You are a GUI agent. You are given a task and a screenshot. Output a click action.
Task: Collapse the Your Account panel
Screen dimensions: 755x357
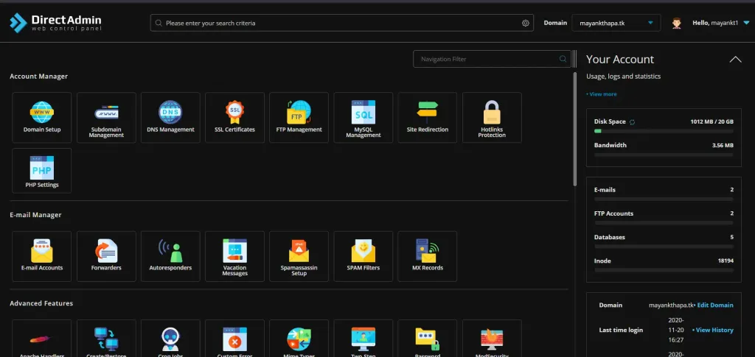pos(735,60)
